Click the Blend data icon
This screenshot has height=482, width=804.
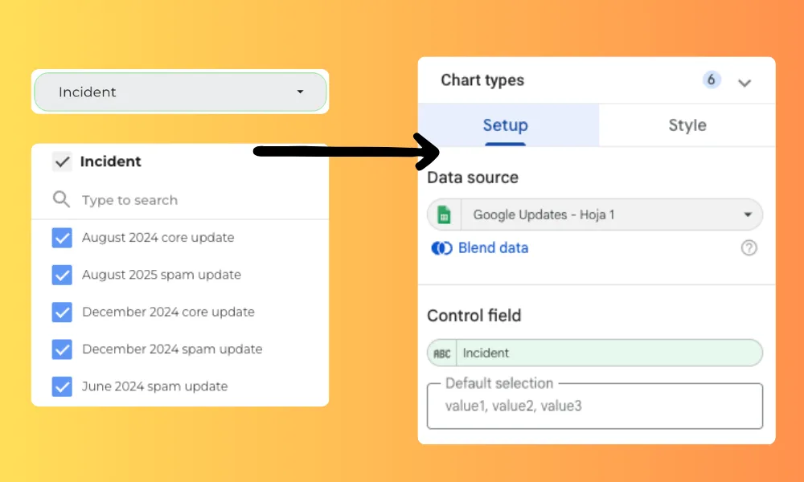[x=441, y=248]
